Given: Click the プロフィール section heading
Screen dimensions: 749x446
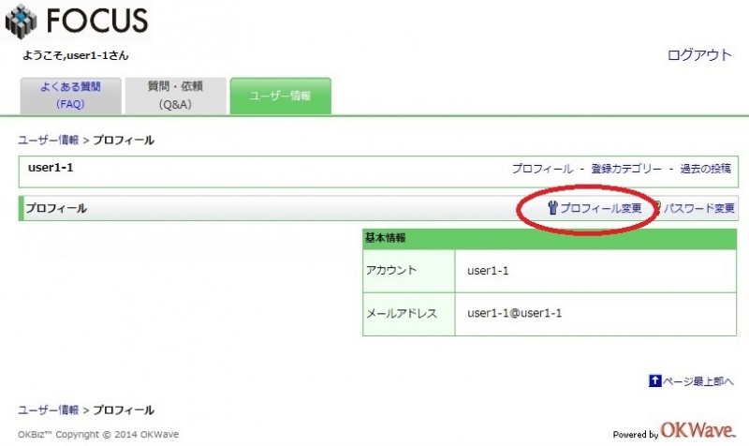Looking at the screenshot, I should 56,208.
